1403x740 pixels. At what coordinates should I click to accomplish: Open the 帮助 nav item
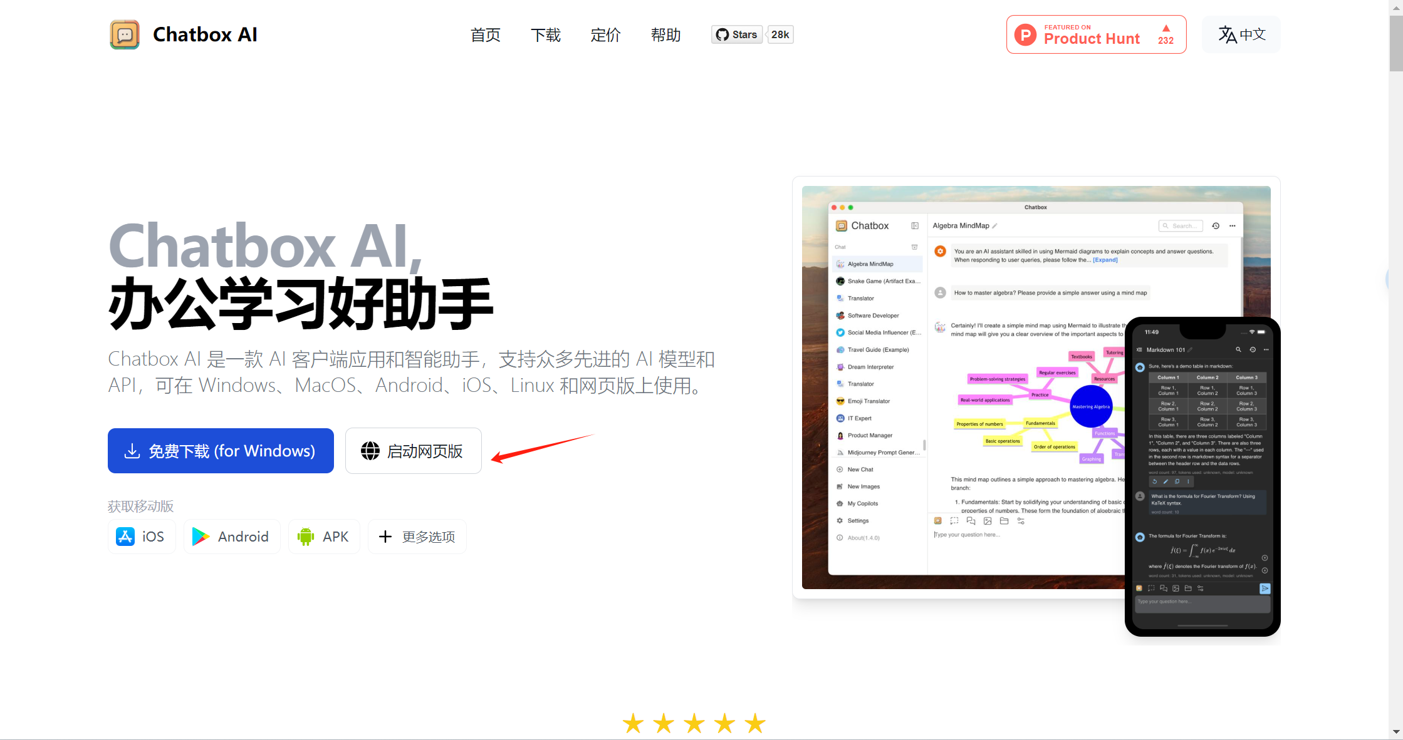(665, 35)
